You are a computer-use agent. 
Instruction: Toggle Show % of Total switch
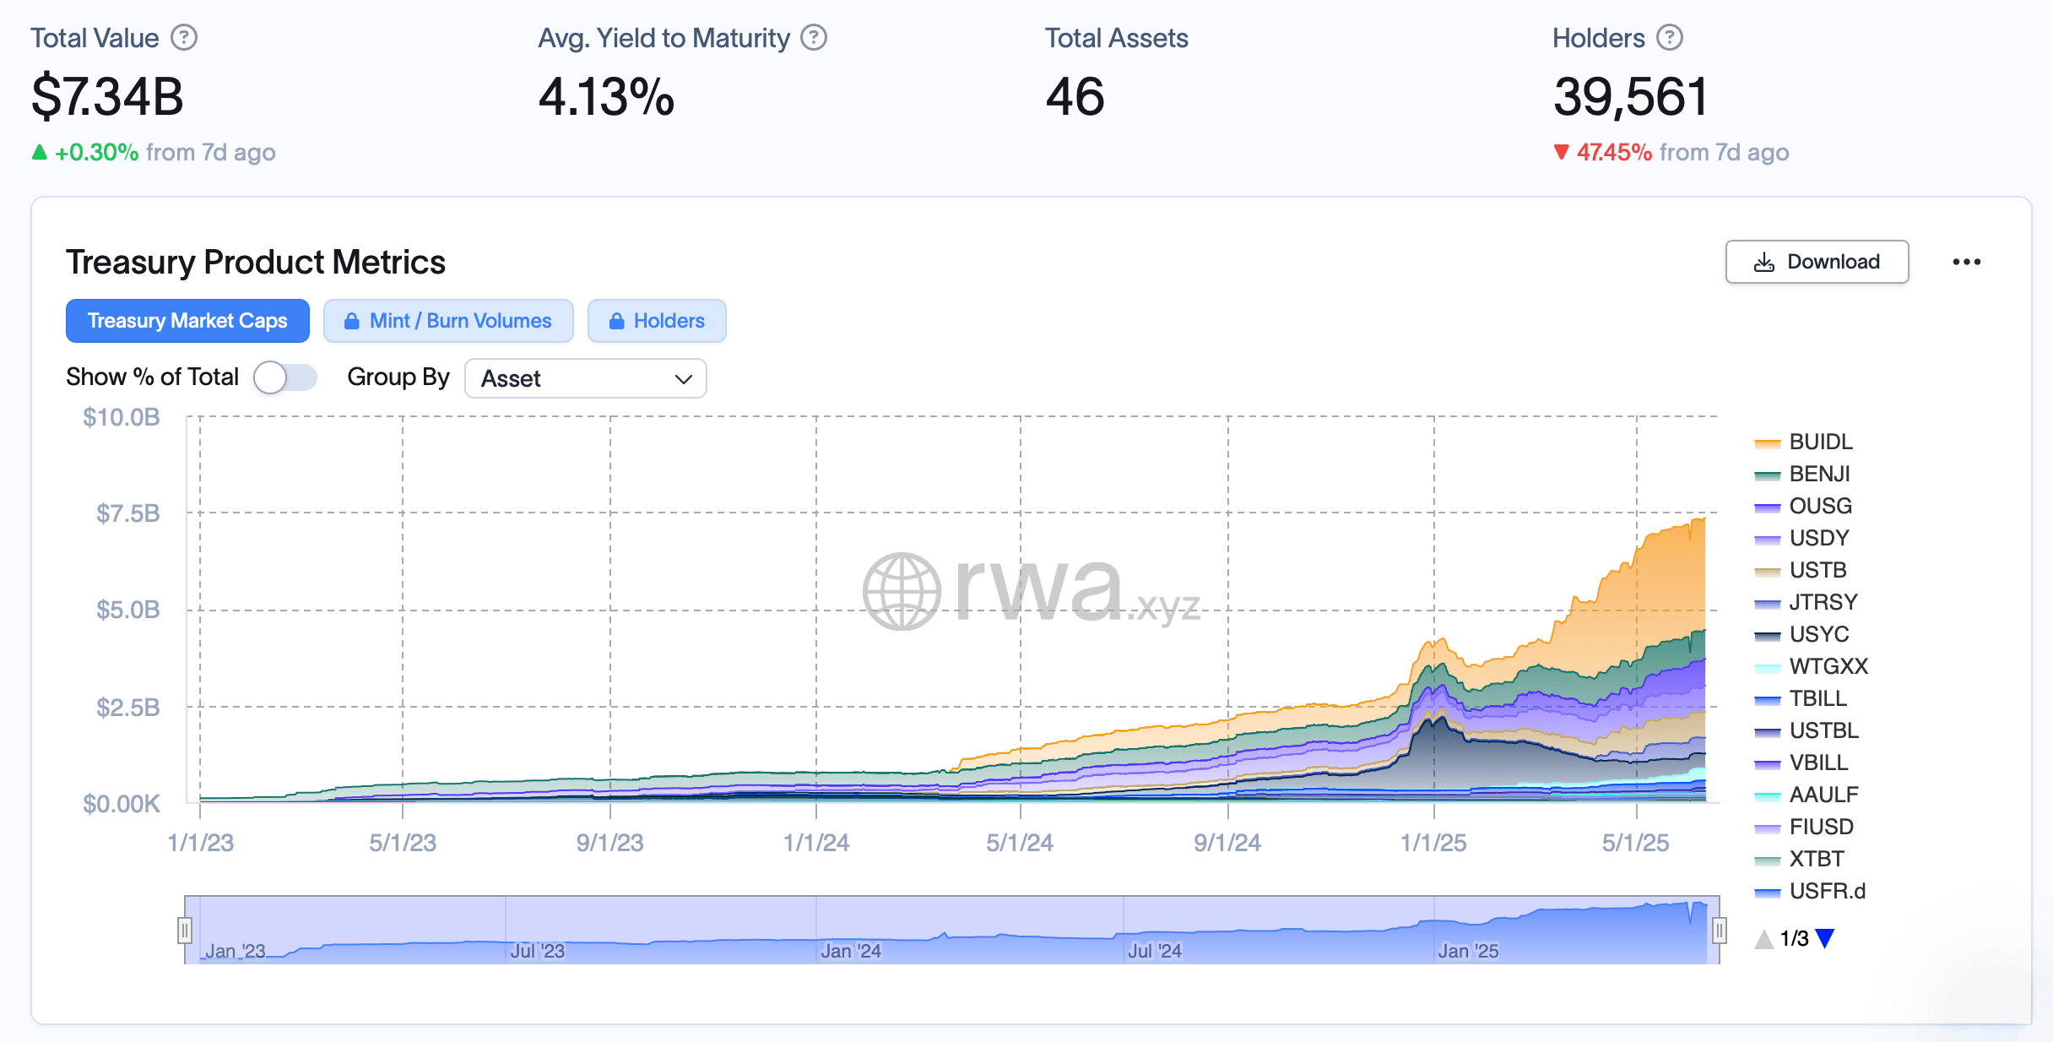pyautogui.click(x=285, y=377)
